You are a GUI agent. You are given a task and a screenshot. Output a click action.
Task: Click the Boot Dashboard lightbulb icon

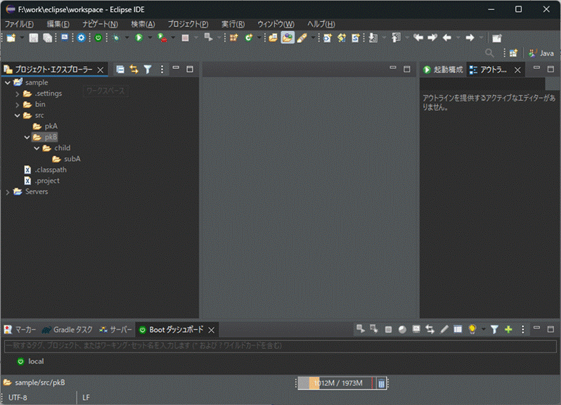472,329
